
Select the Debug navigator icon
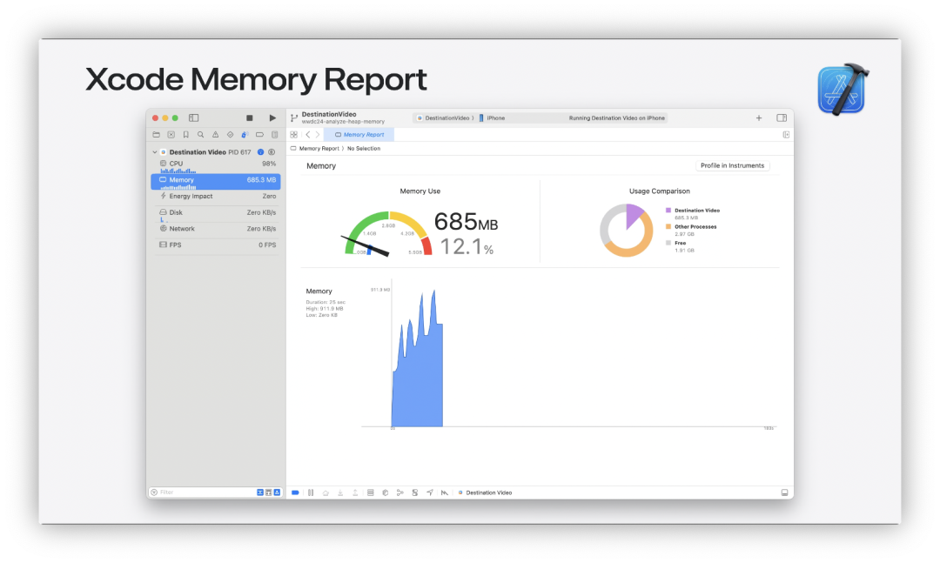coord(245,135)
